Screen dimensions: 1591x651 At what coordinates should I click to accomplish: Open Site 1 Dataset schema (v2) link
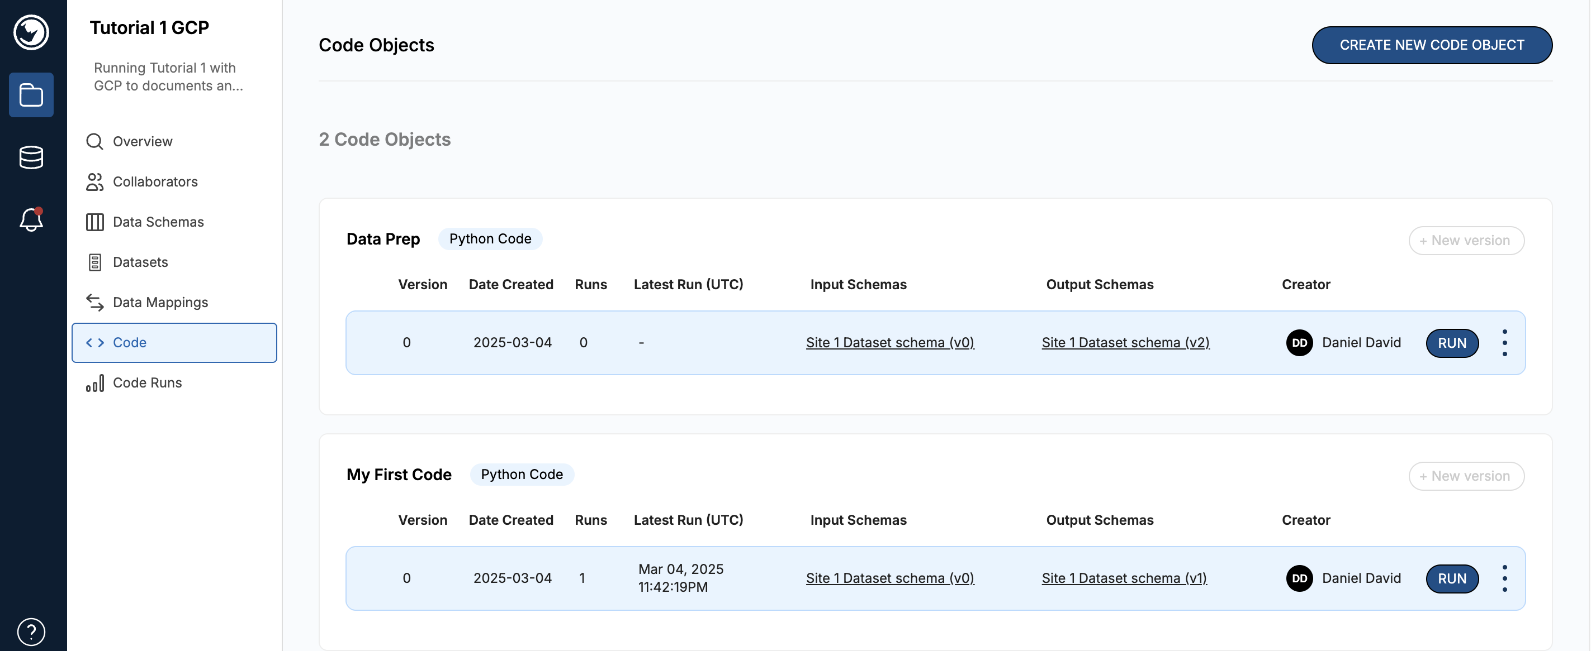tap(1125, 342)
